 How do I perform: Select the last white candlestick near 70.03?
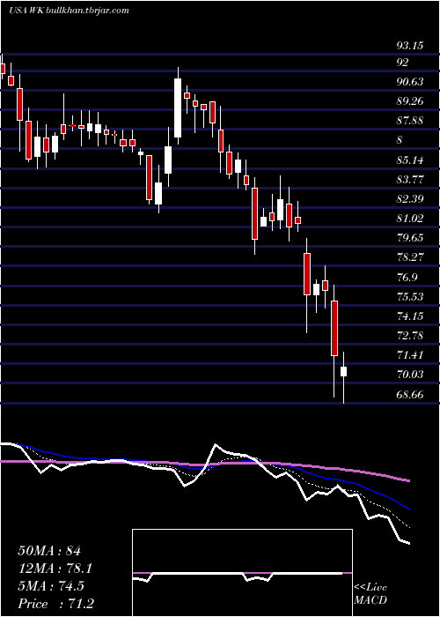[x=344, y=371]
